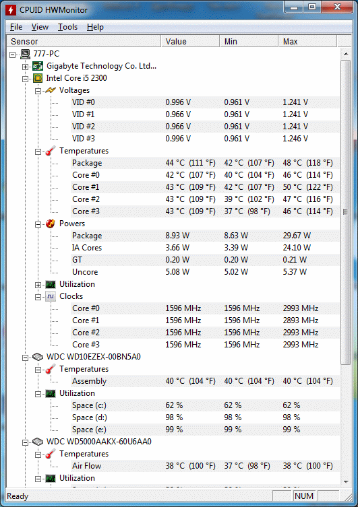
Task: Click the CPU Voltages lightning icon
Action: [x=51, y=90]
